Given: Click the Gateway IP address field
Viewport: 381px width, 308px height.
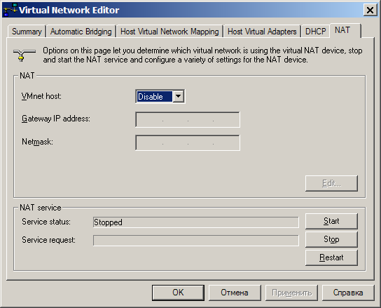Looking at the screenshot, I should point(188,119).
